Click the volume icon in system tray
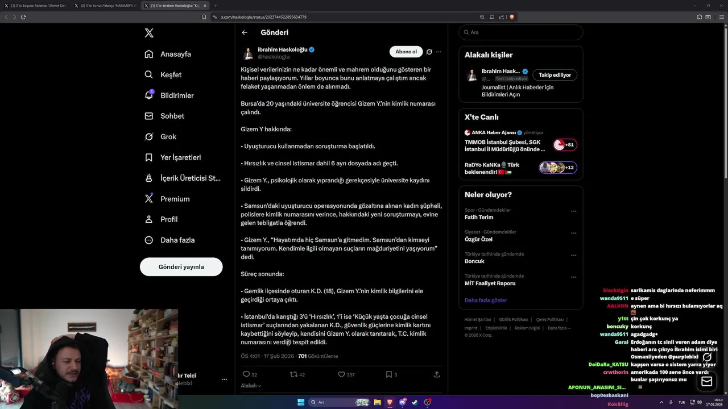The height and width of the screenshot is (409, 728). point(699,402)
